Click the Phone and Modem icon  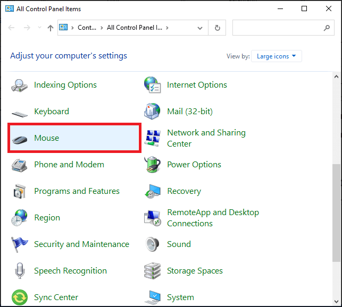pos(20,165)
